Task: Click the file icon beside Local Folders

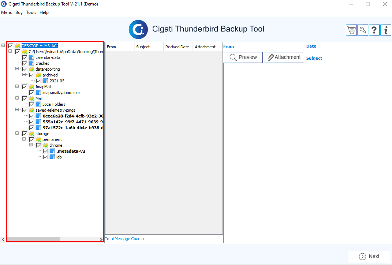Action: [x=38, y=104]
